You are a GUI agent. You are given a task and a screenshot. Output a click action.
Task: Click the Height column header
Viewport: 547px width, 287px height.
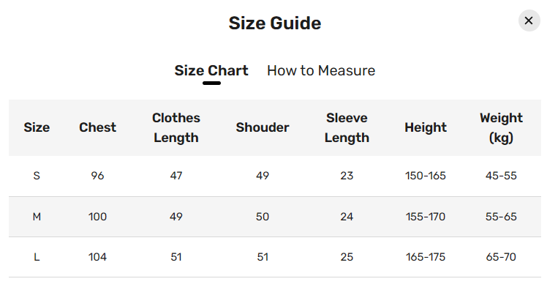point(426,127)
